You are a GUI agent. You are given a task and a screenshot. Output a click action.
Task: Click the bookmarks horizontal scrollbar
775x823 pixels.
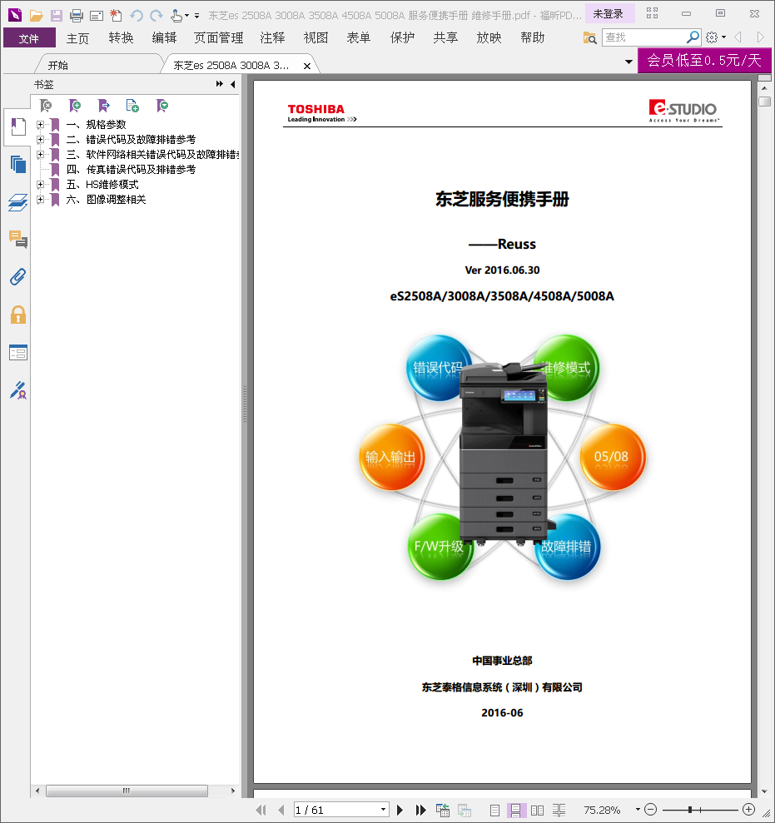point(127,791)
